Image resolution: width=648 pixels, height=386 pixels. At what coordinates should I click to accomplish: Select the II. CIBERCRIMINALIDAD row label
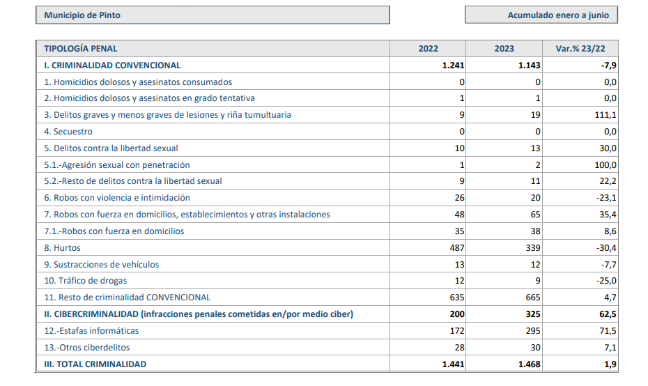[x=199, y=314]
